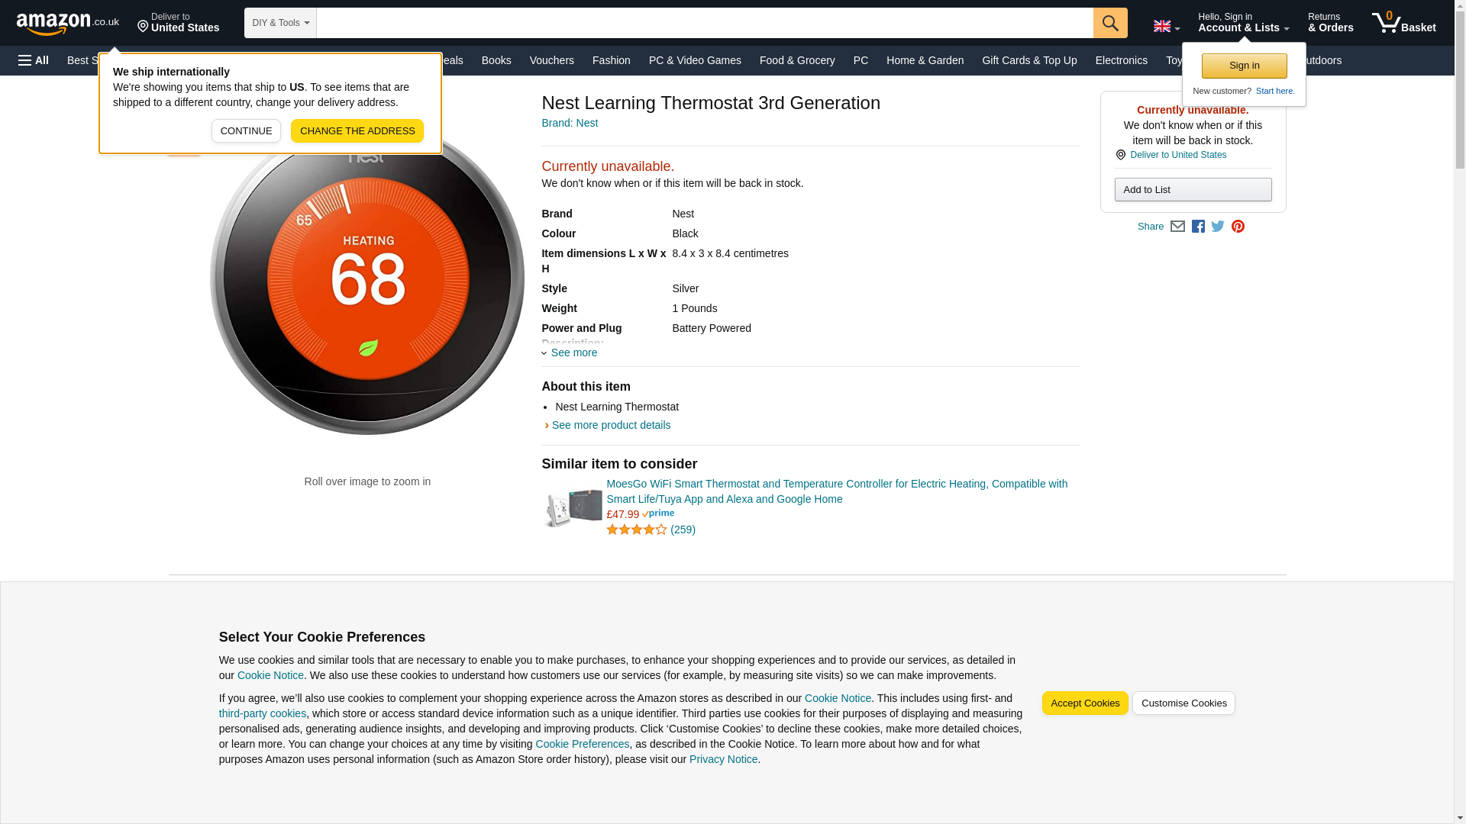Share product on Twitter icon

coord(1218,227)
